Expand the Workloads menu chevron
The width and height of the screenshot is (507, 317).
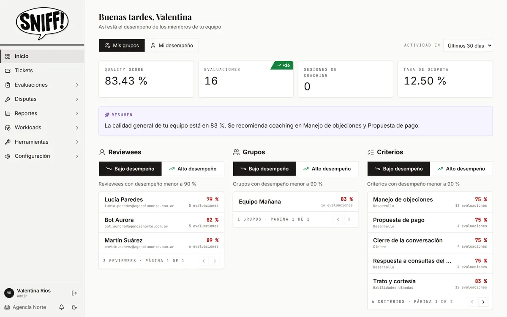tap(77, 128)
